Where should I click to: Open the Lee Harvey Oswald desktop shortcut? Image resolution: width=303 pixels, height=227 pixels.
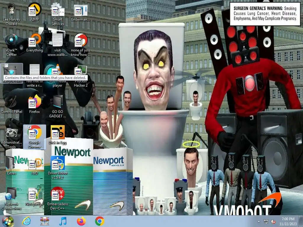[12, 14]
